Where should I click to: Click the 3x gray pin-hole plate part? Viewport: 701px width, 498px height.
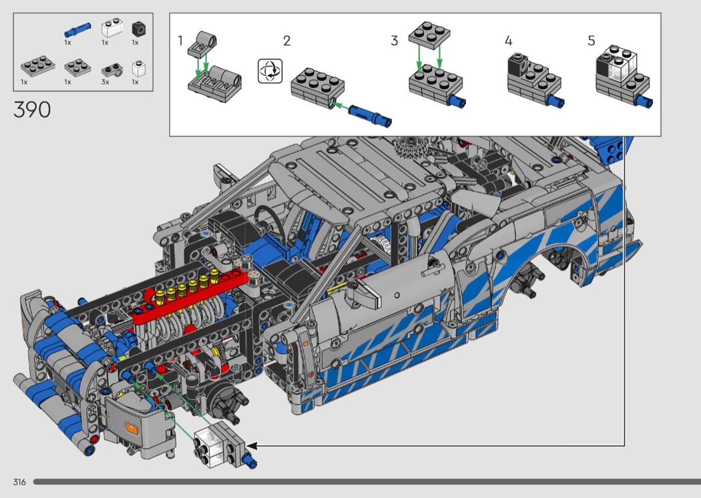109,69
